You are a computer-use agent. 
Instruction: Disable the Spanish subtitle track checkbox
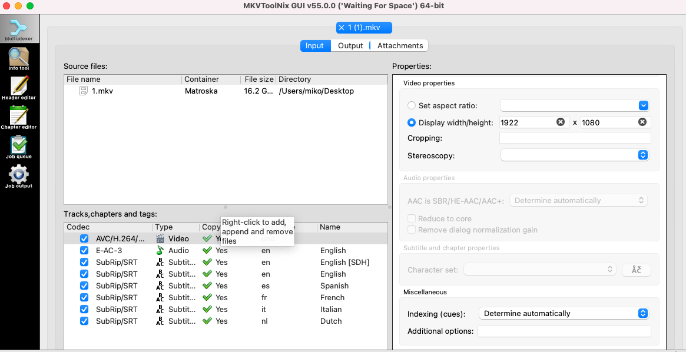pyautogui.click(x=84, y=286)
